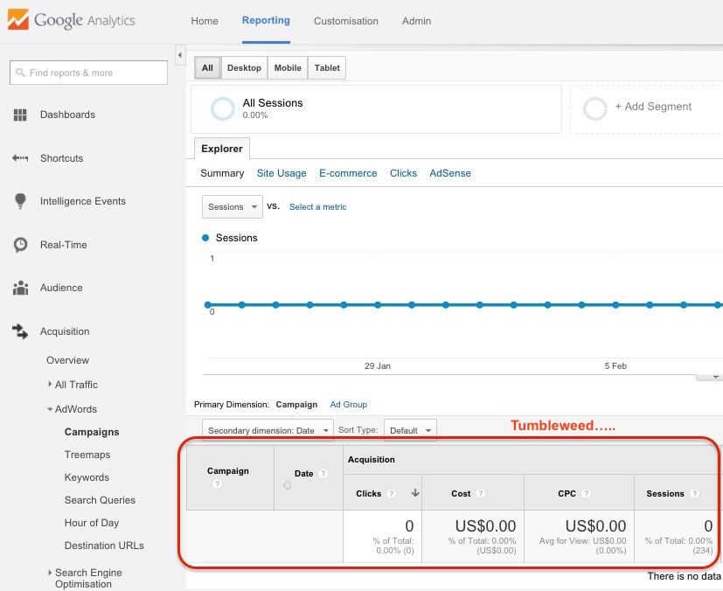
Task: Expand Search Engine Optimisation section
Action: [50, 572]
